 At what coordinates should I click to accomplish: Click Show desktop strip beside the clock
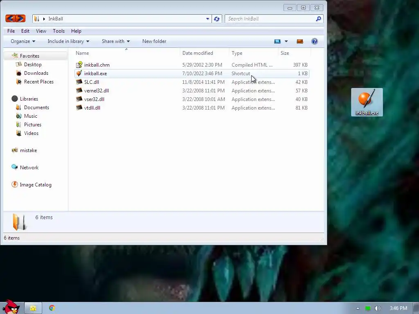(416, 308)
